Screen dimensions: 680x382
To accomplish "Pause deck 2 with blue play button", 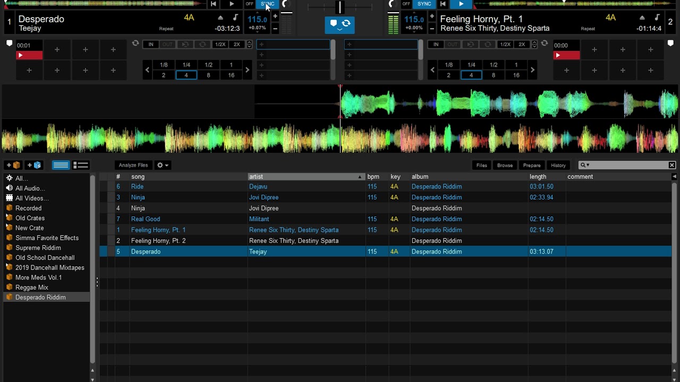I will [461, 4].
